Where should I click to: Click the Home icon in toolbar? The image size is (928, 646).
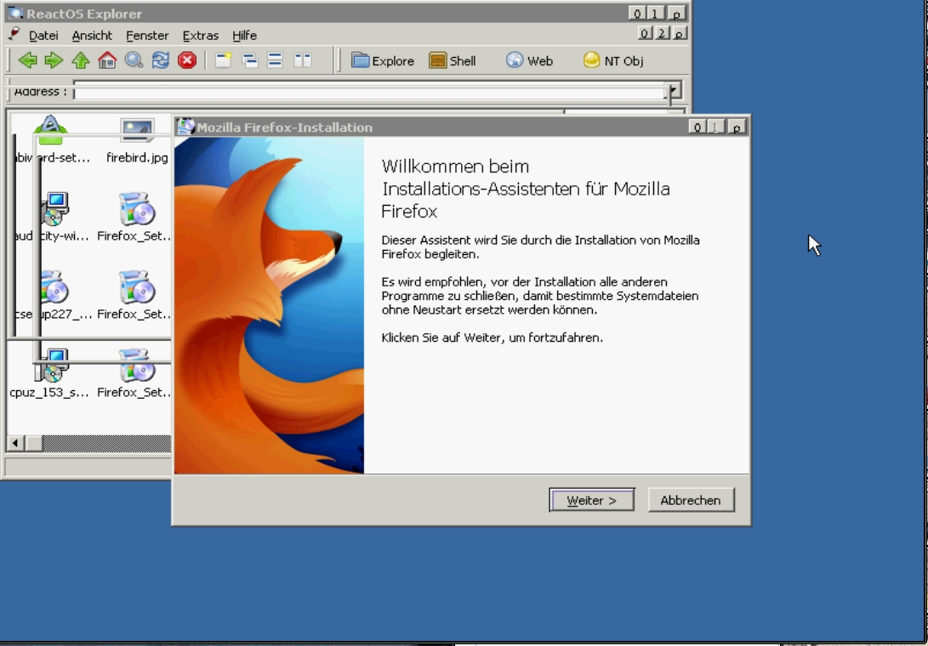[x=107, y=60]
